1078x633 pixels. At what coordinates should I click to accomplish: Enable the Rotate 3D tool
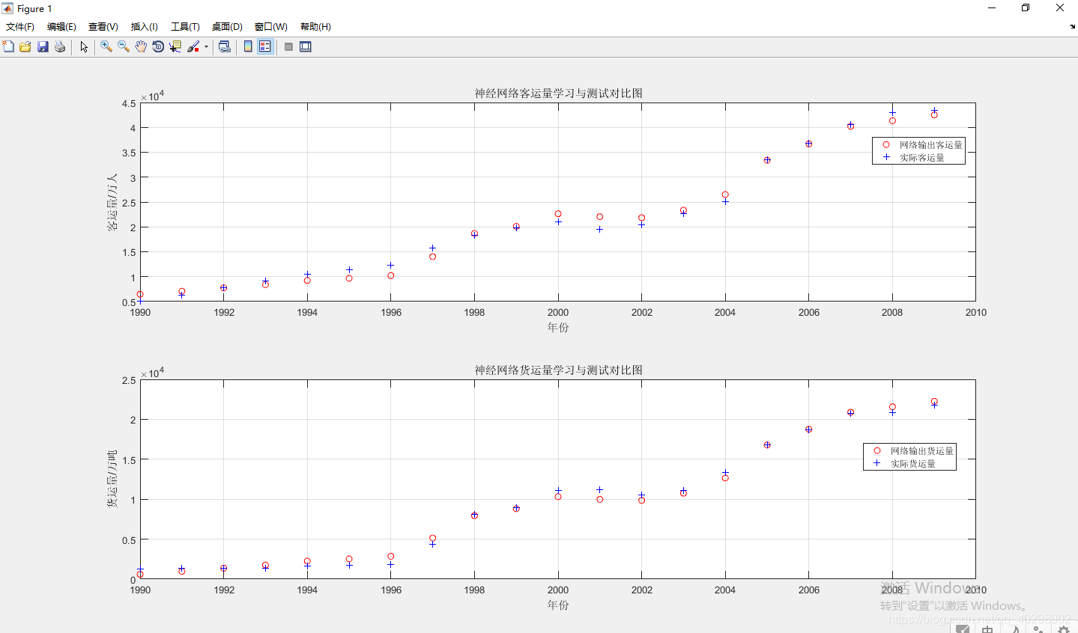(x=158, y=46)
